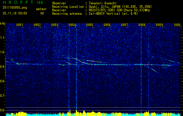Screen dimensions: 183x116
Task: Click frequency label 1.0
Action: tap(3, 52)
